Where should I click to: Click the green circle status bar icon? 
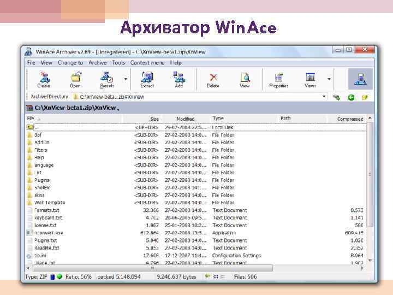[x=59, y=276]
